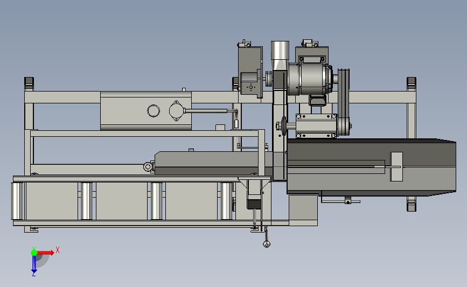Click the green Y axis dot on the triad
The height and width of the screenshot is (287, 467).
34,253
